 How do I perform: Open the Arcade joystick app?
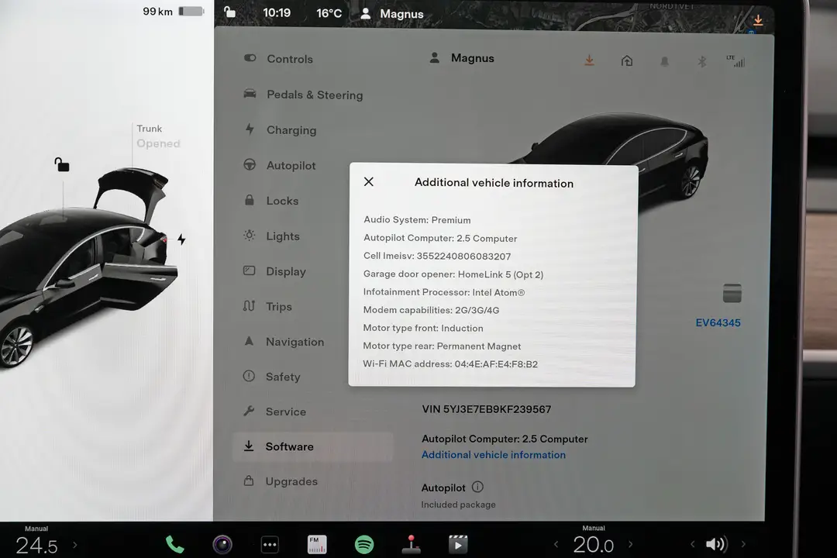(411, 544)
